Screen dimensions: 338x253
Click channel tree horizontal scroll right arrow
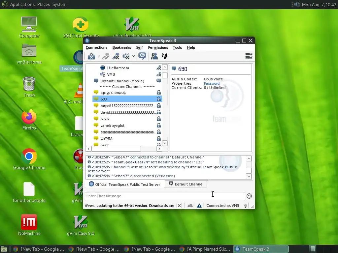(159, 149)
